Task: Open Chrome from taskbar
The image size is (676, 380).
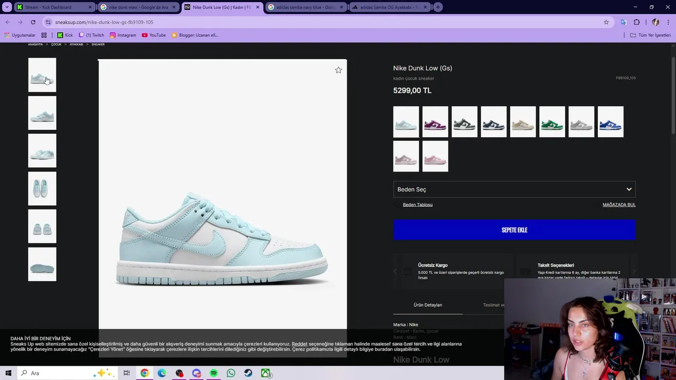Action: (144, 373)
